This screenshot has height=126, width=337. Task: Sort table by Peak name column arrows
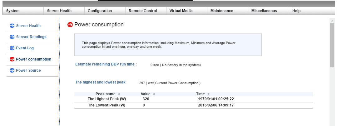pos(119,94)
